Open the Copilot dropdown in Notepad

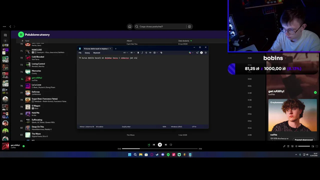click(x=191, y=53)
